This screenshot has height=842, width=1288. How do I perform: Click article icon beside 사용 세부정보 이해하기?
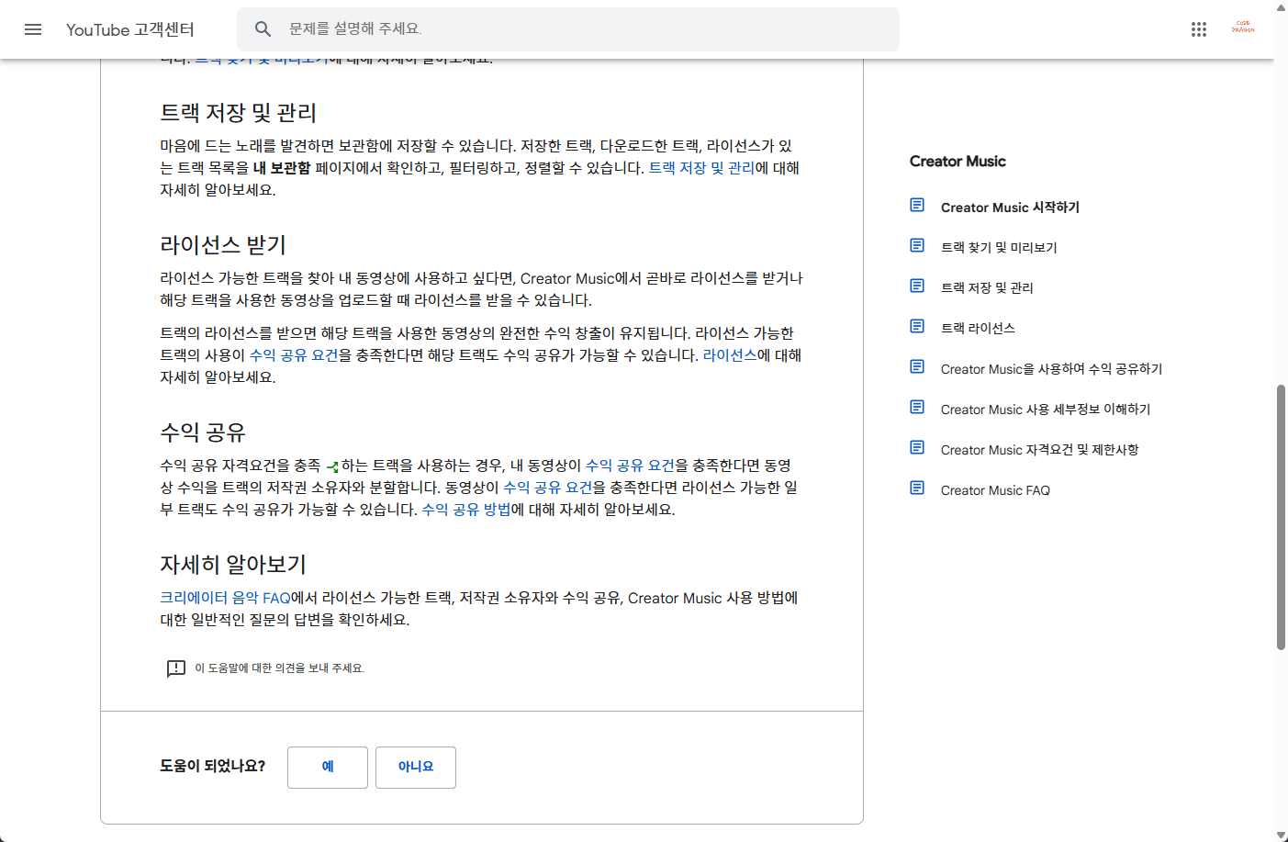(917, 407)
